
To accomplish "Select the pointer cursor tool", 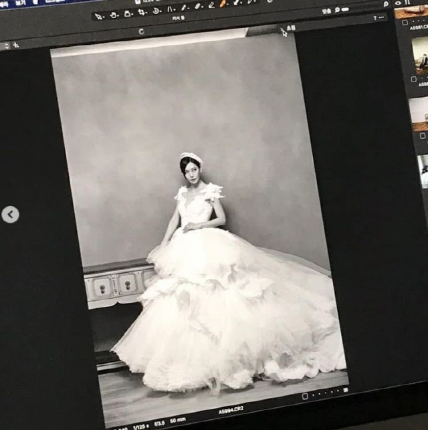I will (x=99, y=17).
